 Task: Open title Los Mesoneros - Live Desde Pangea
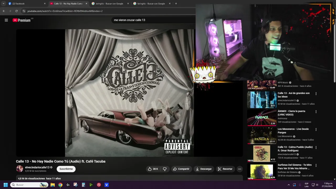(x=293, y=131)
